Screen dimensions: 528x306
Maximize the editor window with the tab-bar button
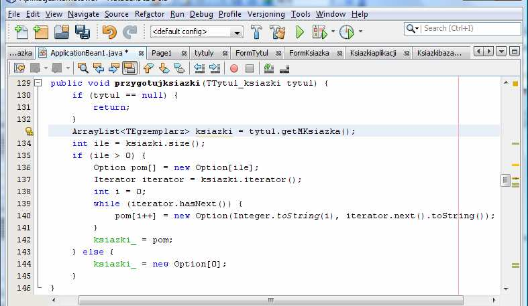click(x=514, y=52)
